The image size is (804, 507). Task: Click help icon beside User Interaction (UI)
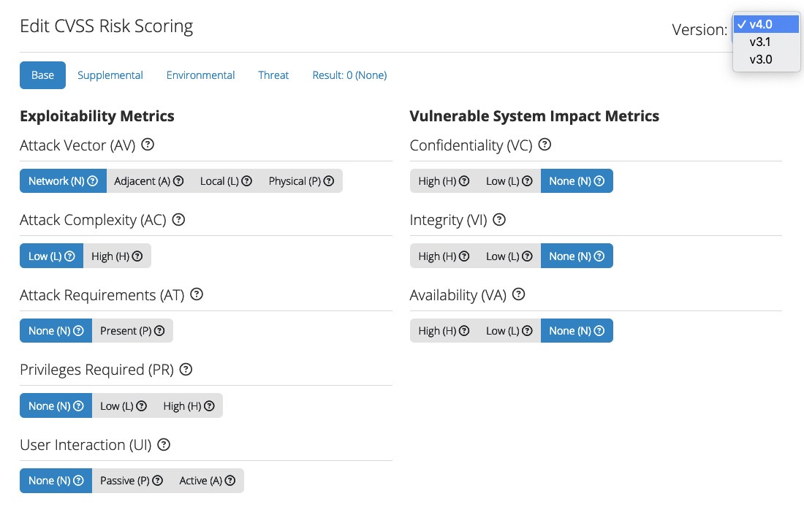pos(164,444)
